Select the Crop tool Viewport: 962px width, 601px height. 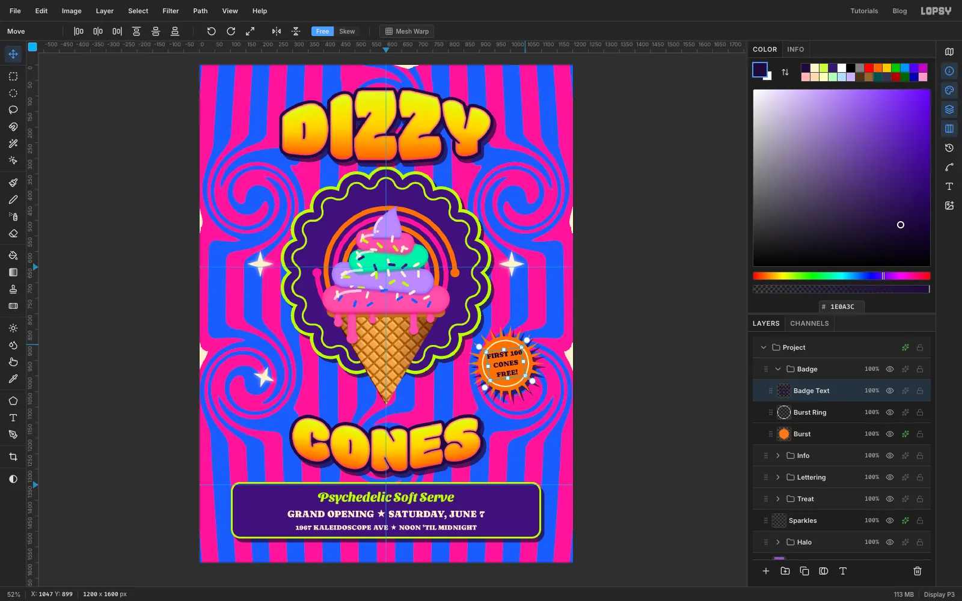[13, 457]
